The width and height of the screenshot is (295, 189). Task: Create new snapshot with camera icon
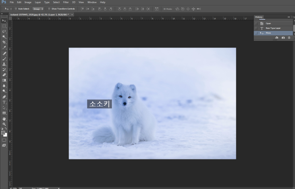(x=283, y=38)
